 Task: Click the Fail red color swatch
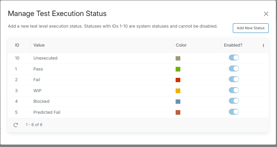tap(178, 80)
